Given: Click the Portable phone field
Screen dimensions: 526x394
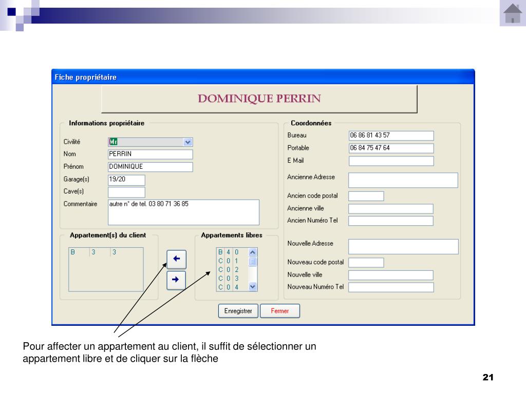Looking at the screenshot, I should point(391,148).
